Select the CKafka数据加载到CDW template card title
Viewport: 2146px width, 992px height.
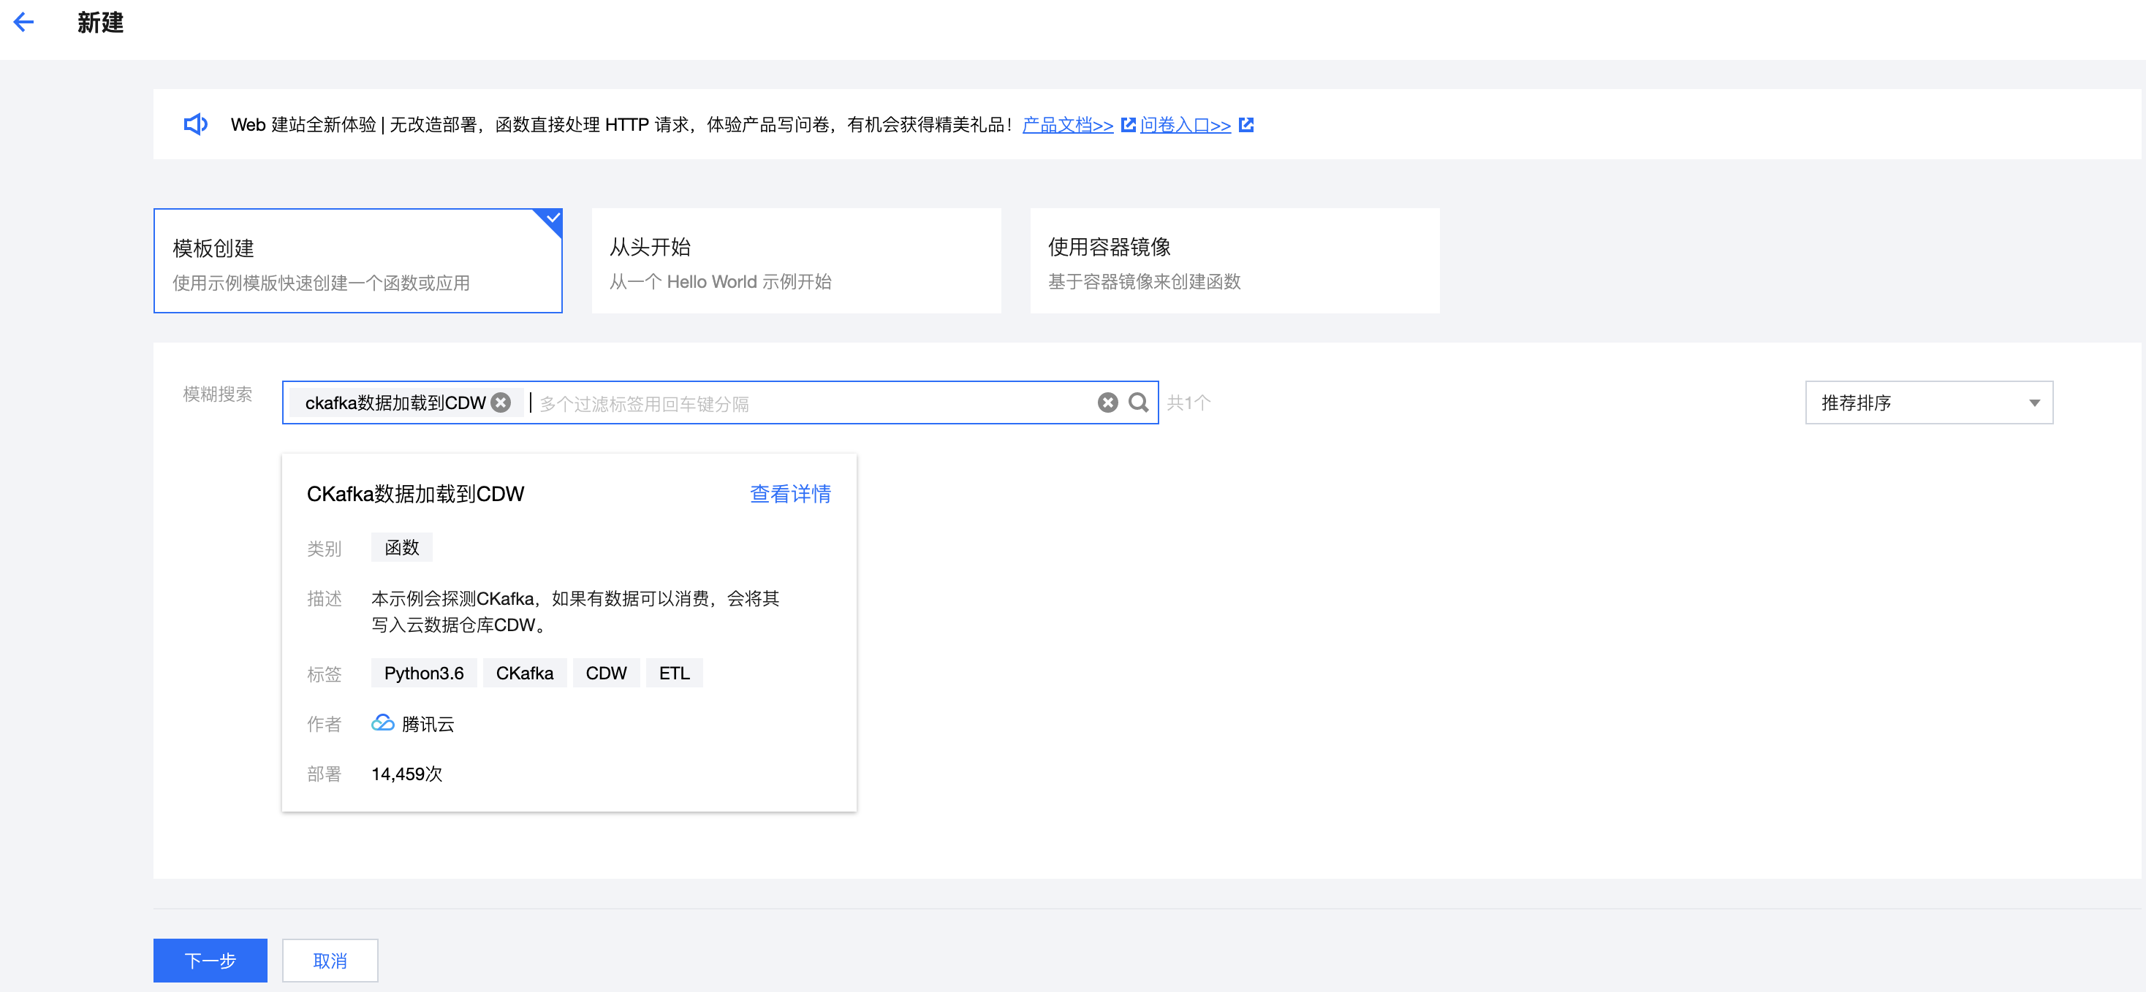click(x=415, y=494)
